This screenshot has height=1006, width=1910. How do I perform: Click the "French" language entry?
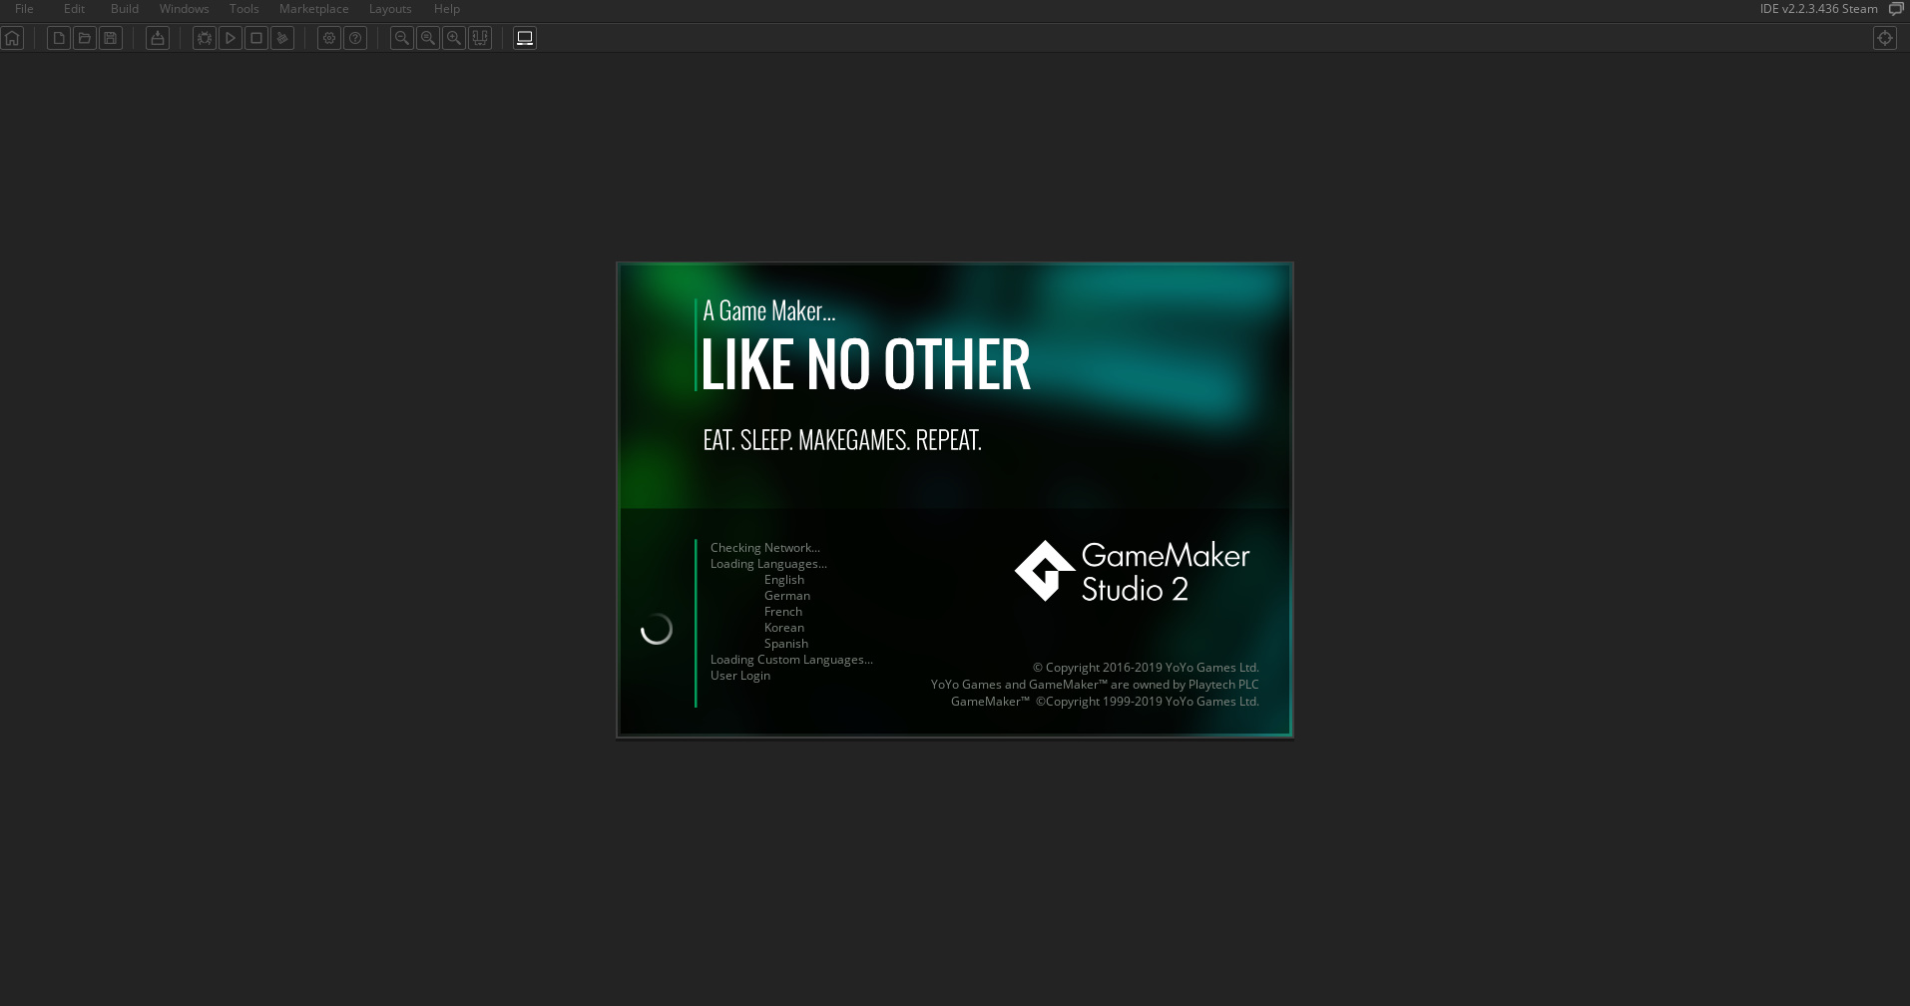783,612
